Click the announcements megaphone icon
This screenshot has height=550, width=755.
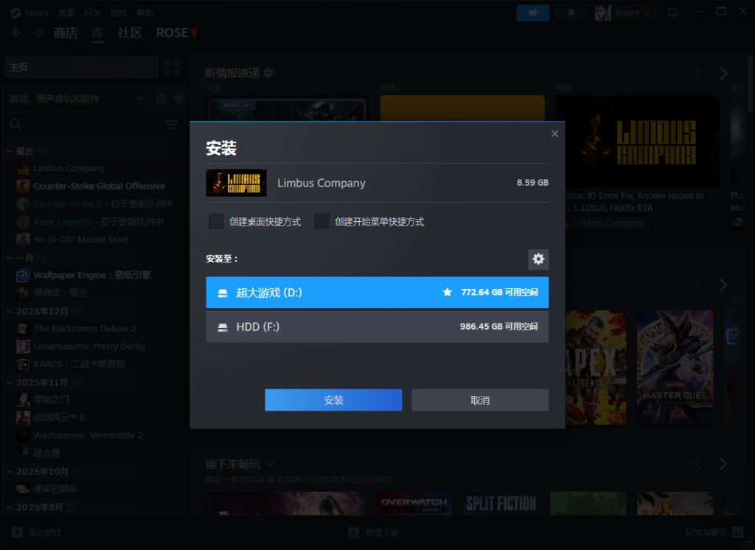tap(533, 13)
